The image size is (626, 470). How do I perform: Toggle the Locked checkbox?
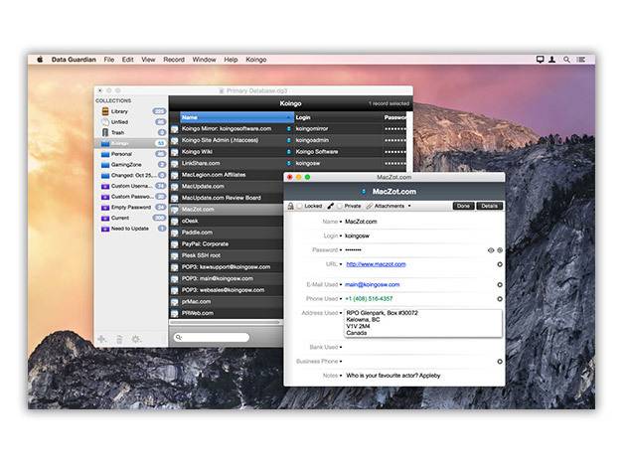299,206
